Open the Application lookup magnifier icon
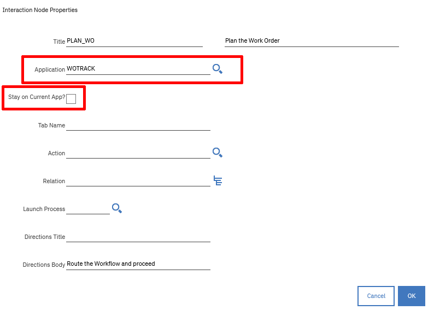This screenshot has width=434, height=310. (x=218, y=69)
